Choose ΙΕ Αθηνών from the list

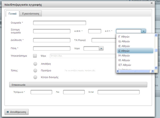(x=135, y=46)
